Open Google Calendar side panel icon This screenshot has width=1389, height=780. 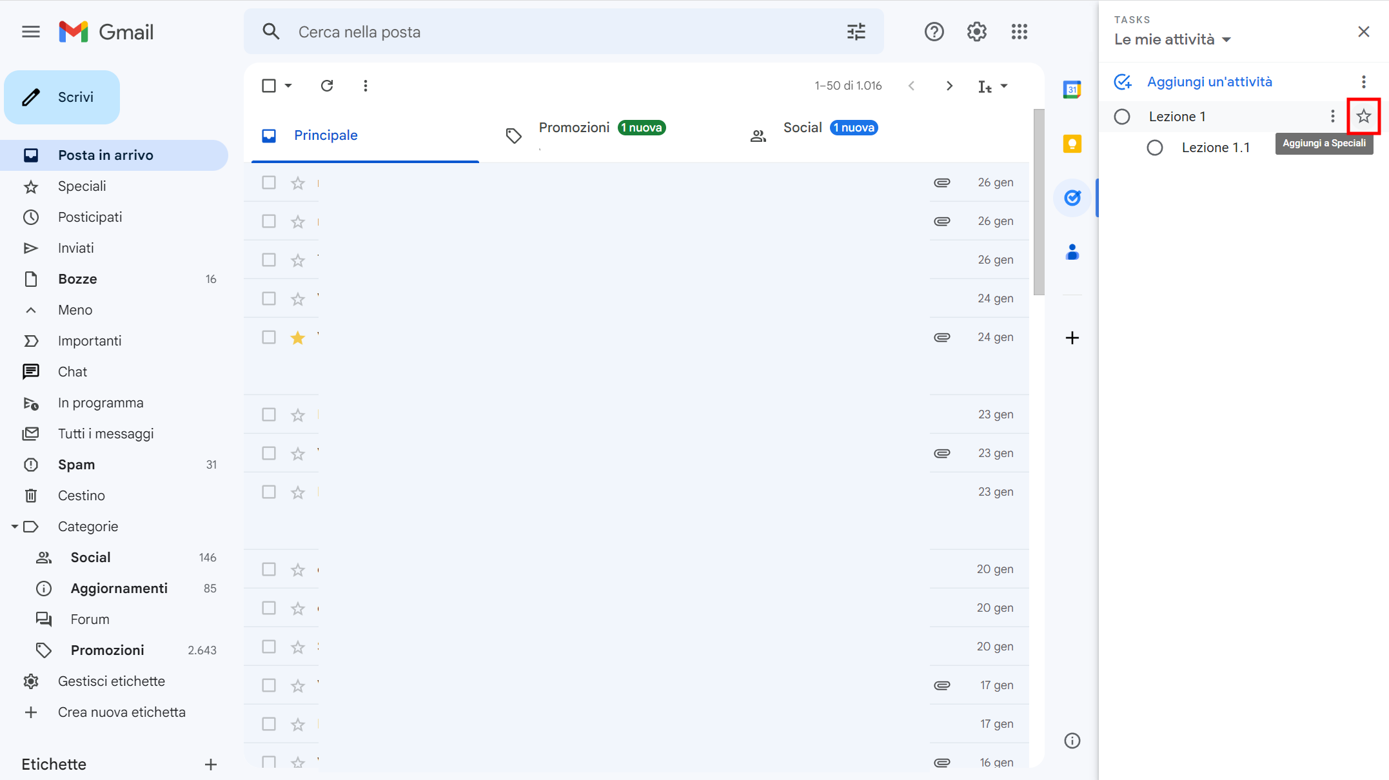(1072, 90)
